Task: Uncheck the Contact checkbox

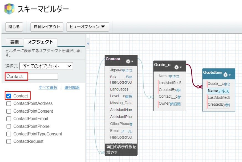Action: click(x=9, y=96)
